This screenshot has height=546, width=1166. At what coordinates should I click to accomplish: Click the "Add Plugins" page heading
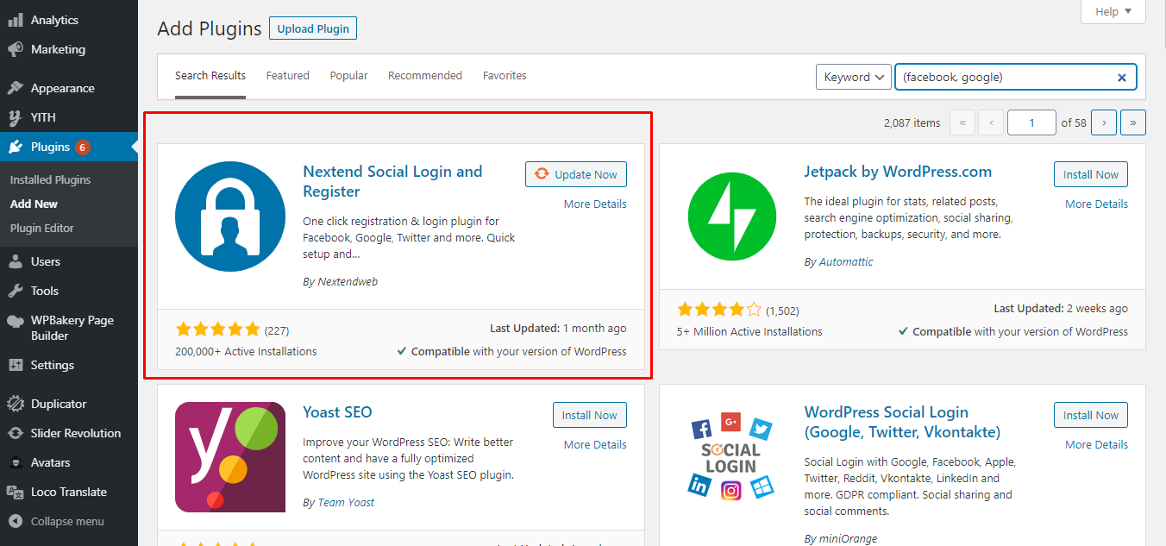click(210, 28)
